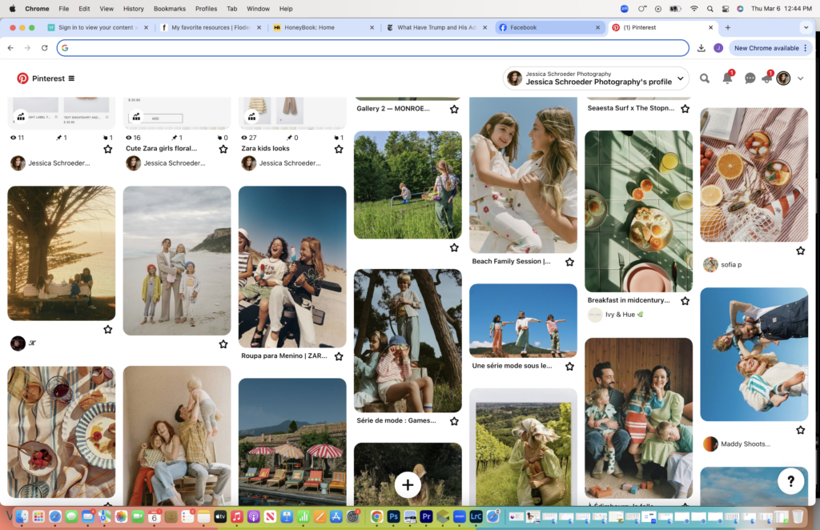Open Photoshop from the dock
The image size is (820, 530).
pyautogui.click(x=393, y=517)
